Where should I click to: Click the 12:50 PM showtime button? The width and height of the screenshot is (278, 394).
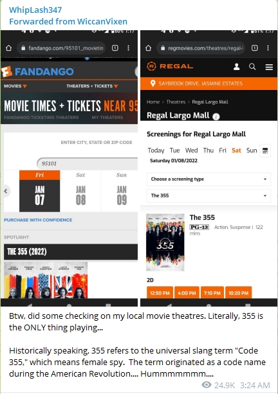click(160, 292)
